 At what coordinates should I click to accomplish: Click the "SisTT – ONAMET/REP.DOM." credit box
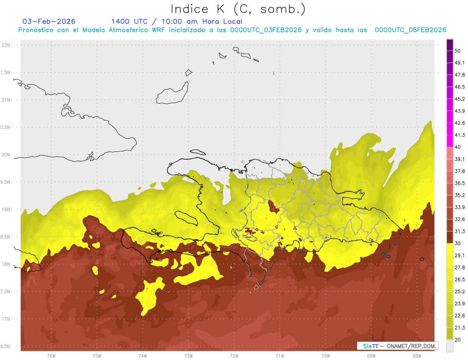398,346
